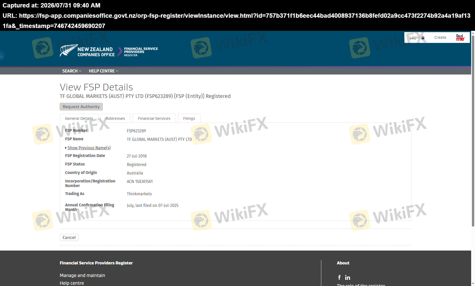Click the Trading As value Thinkmarkets
This screenshot has width=475, height=286.
tap(139, 194)
